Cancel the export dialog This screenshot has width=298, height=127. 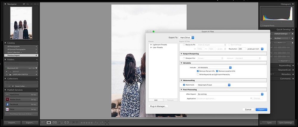[248, 109]
